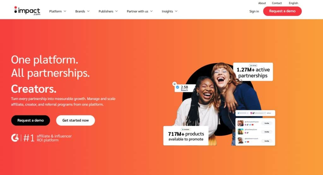Open the Insights menu
Viewport: 323px width, 175px height.
(x=169, y=11)
